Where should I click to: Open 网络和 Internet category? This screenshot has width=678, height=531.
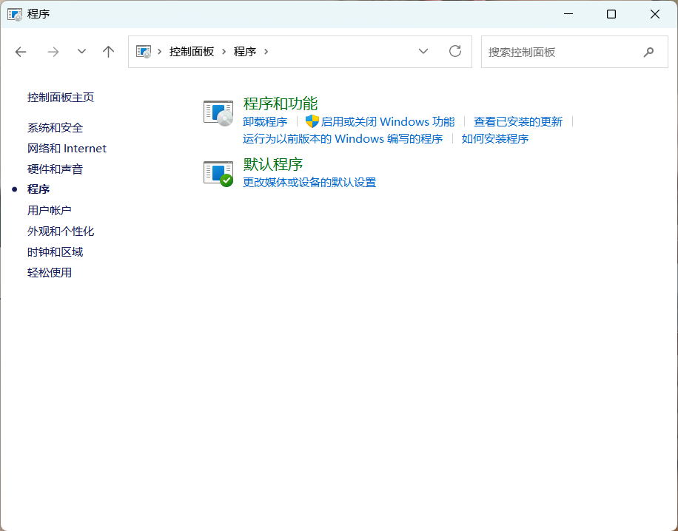point(67,149)
